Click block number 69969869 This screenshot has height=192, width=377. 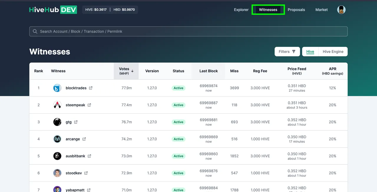(x=209, y=137)
